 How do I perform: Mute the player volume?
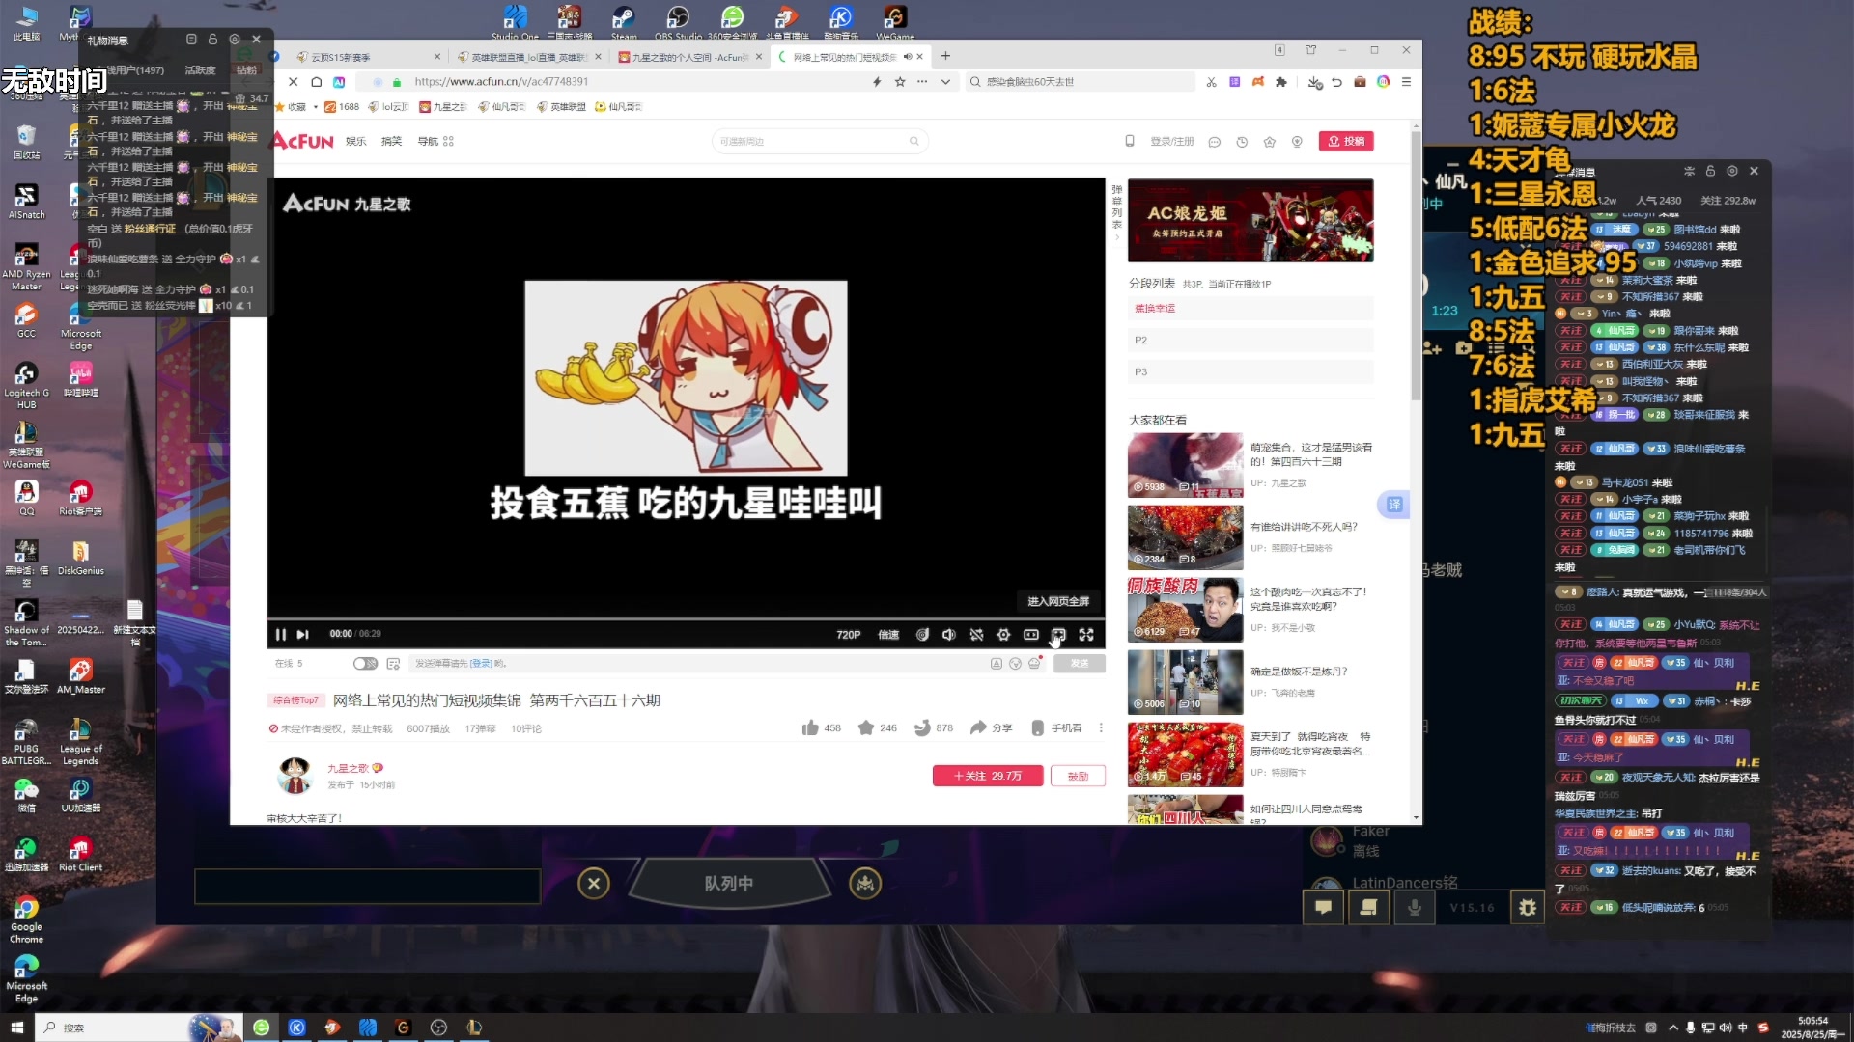(x=949, y=634)
